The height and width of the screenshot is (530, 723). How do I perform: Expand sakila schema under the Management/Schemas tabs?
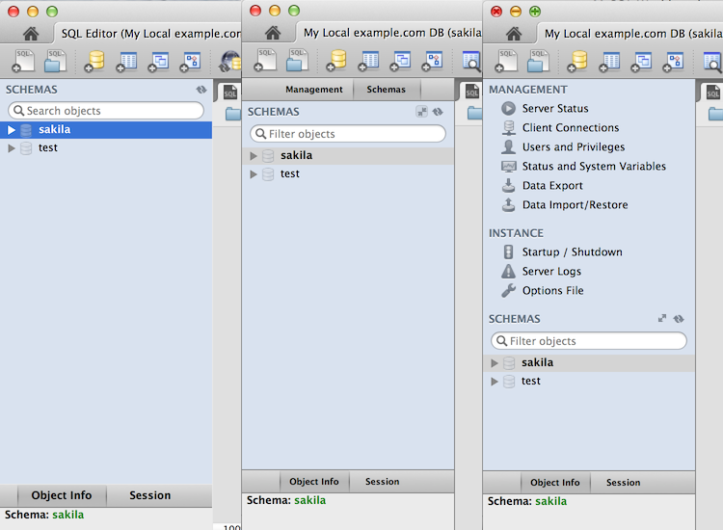[x=254, y=156]
